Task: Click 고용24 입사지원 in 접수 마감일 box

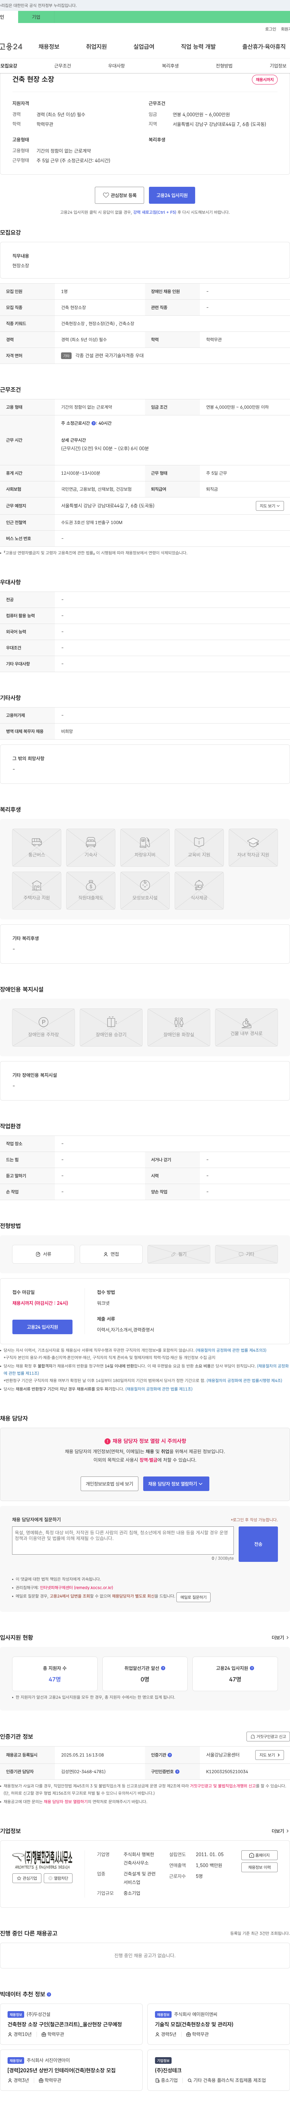Action: click(x=42, y=1327)
